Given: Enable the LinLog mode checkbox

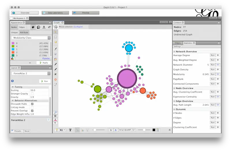Looking at the screenshot, I should [32, 107].
